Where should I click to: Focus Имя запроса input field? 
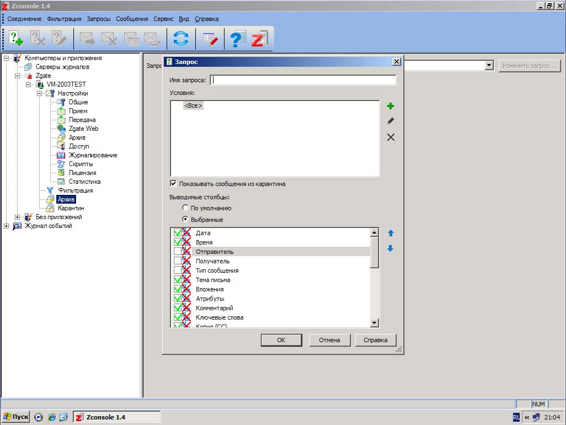point(303,80)
